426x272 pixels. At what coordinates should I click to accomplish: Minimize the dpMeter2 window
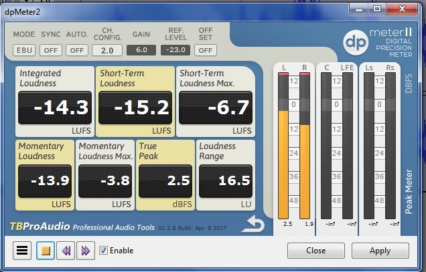pos(359,9)
